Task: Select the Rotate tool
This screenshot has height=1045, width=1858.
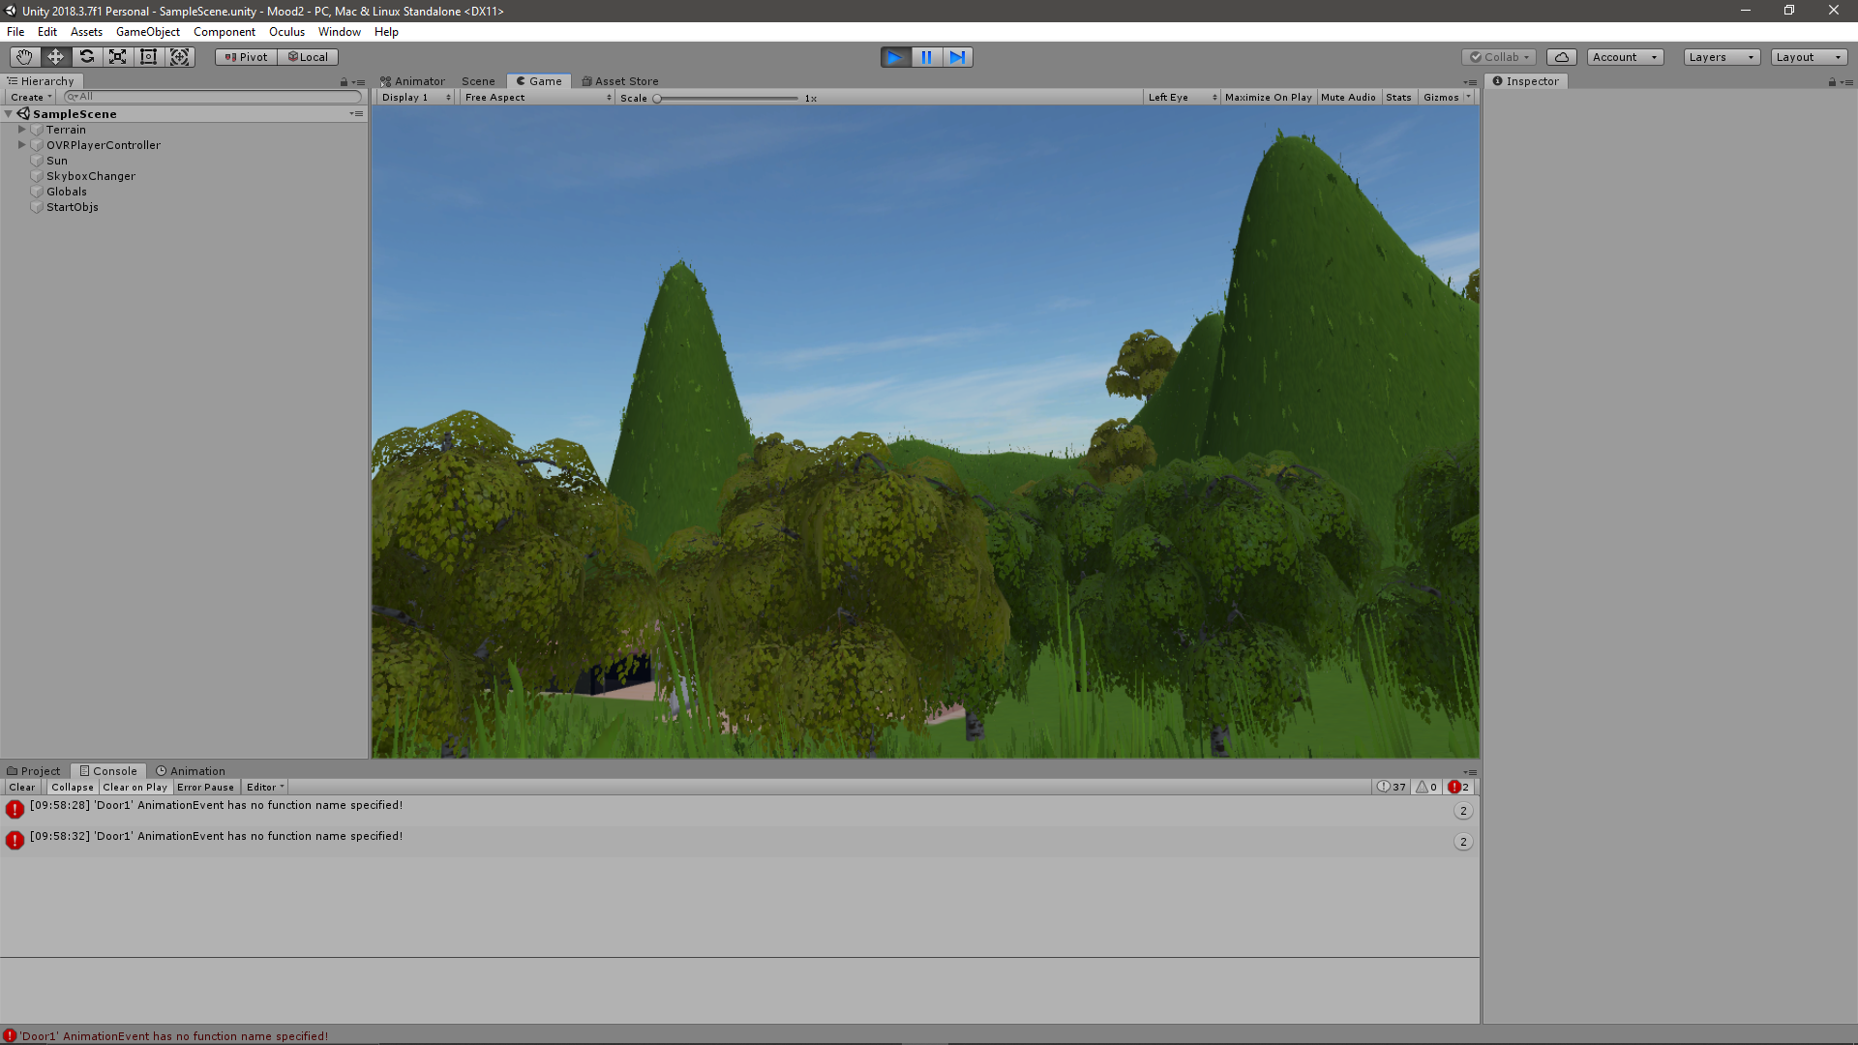Action: pos(86,57)
